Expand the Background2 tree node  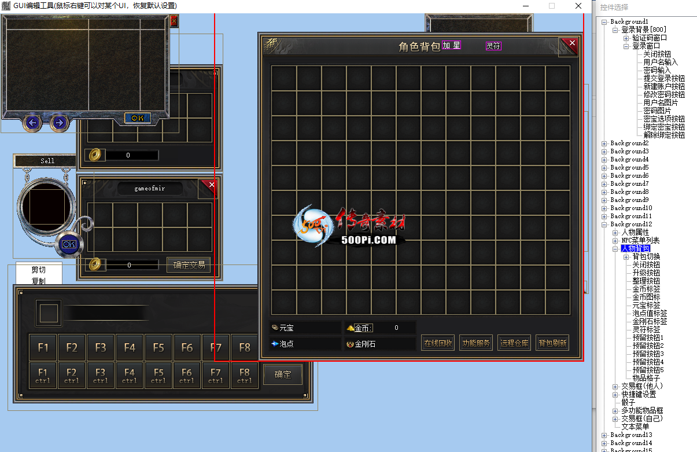604,144
